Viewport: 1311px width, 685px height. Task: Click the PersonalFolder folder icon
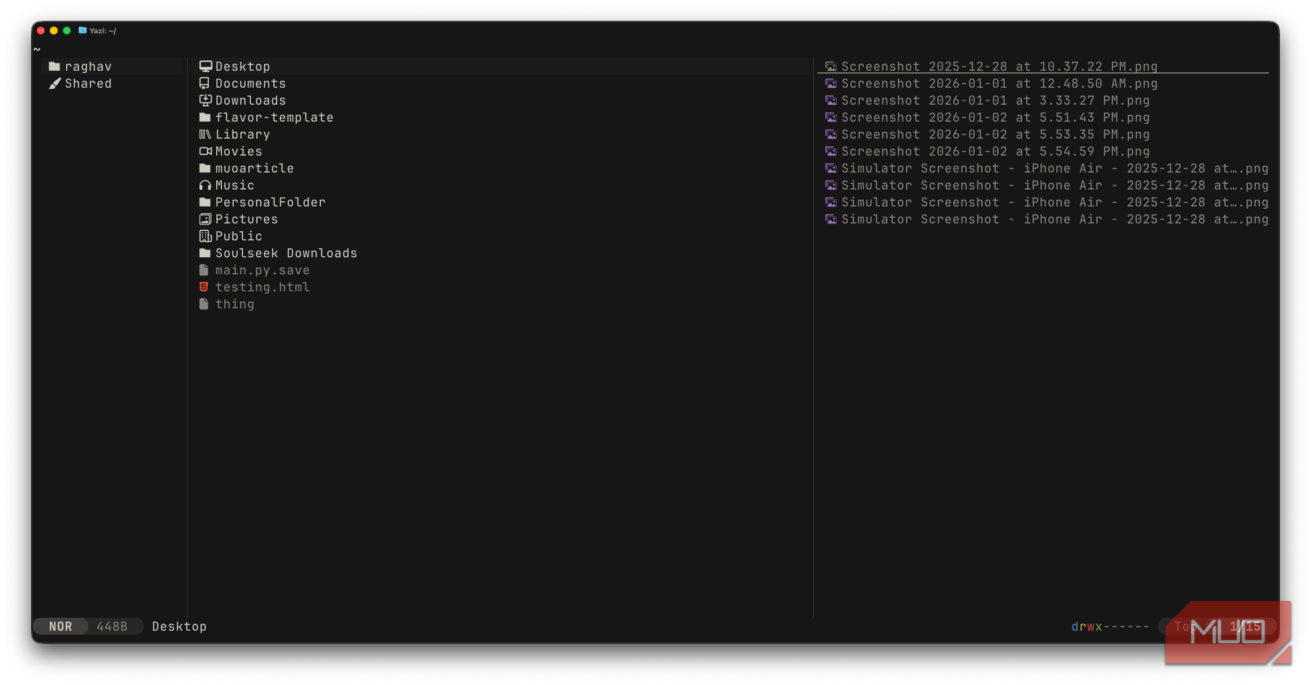205,202
